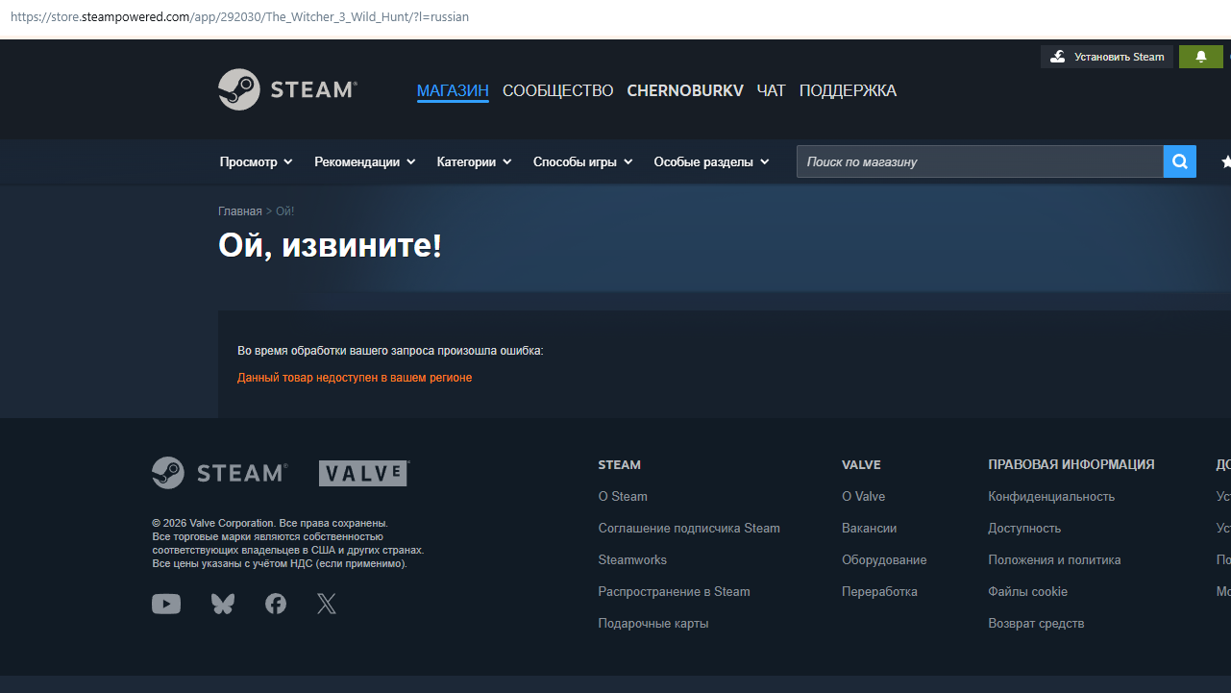Open the О Steam footer link

[623, 497]
